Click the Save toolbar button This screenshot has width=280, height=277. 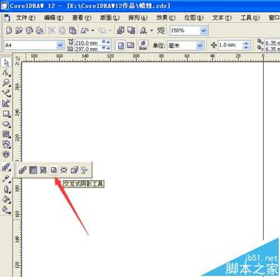(29, 30)
